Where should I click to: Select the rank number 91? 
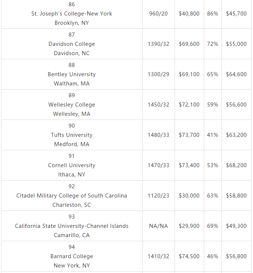click(71, 156)
